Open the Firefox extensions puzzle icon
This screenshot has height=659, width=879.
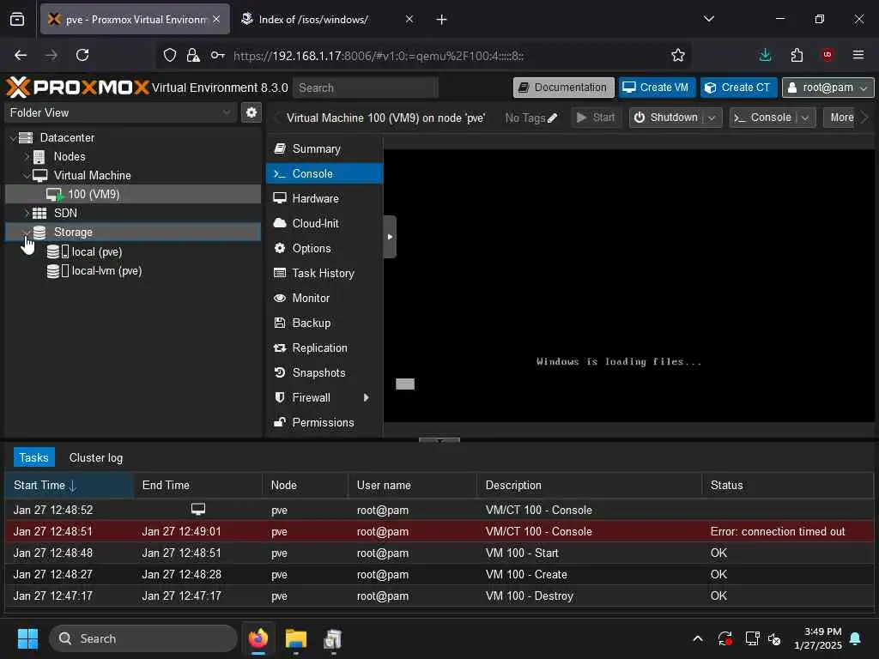click(797, 55)
